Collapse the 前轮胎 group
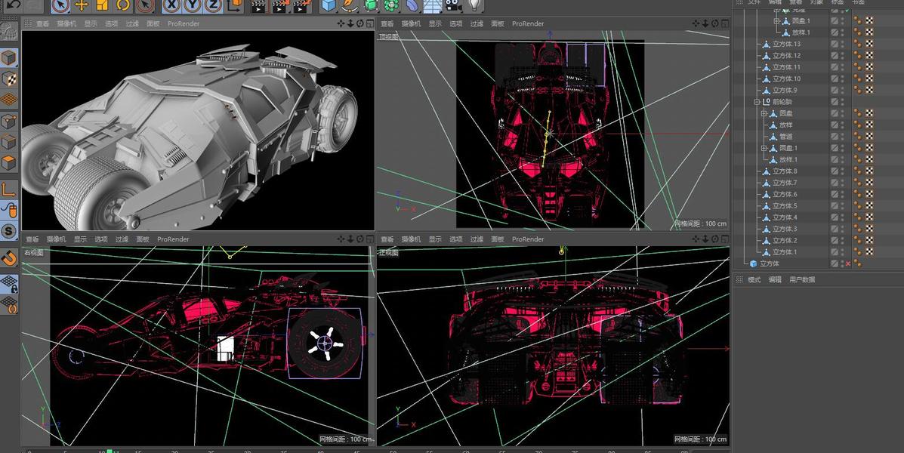This screenshot has height=453, width=904. (x=757, y=102)
